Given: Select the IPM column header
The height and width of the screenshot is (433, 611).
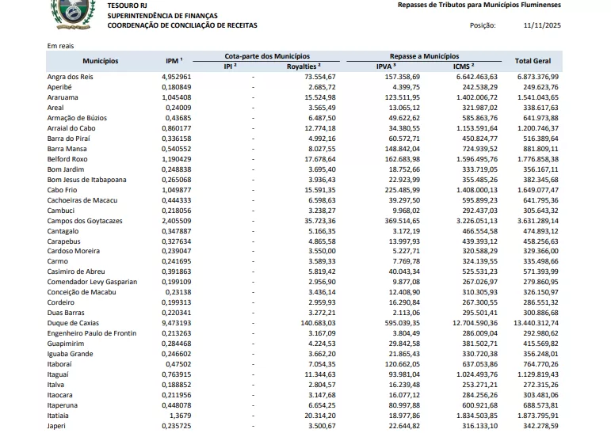Looking at the screenshot, I should pos(174,61).
